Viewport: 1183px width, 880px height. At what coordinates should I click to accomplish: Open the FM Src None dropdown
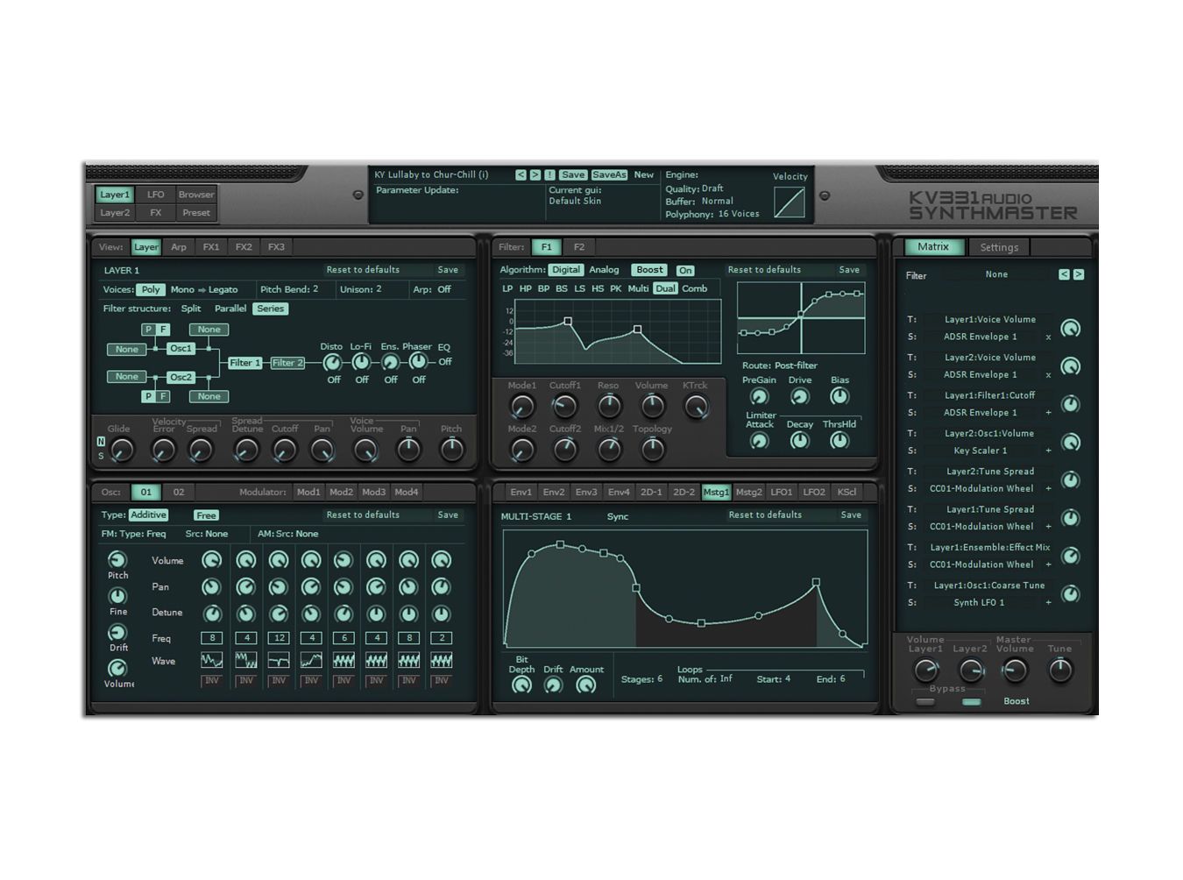click(x=216, y=534)
